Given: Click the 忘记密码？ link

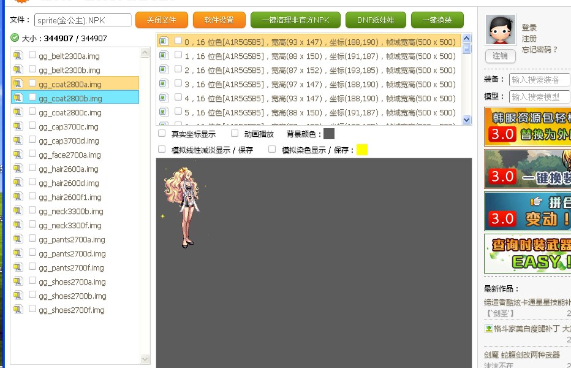Looking at the screenshot, I should coord(540,50).
